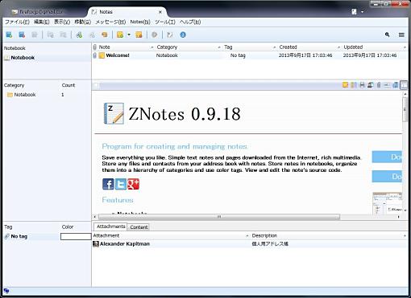Switch to the Content tab
This screenshot has width=411, height=298.
139,227
